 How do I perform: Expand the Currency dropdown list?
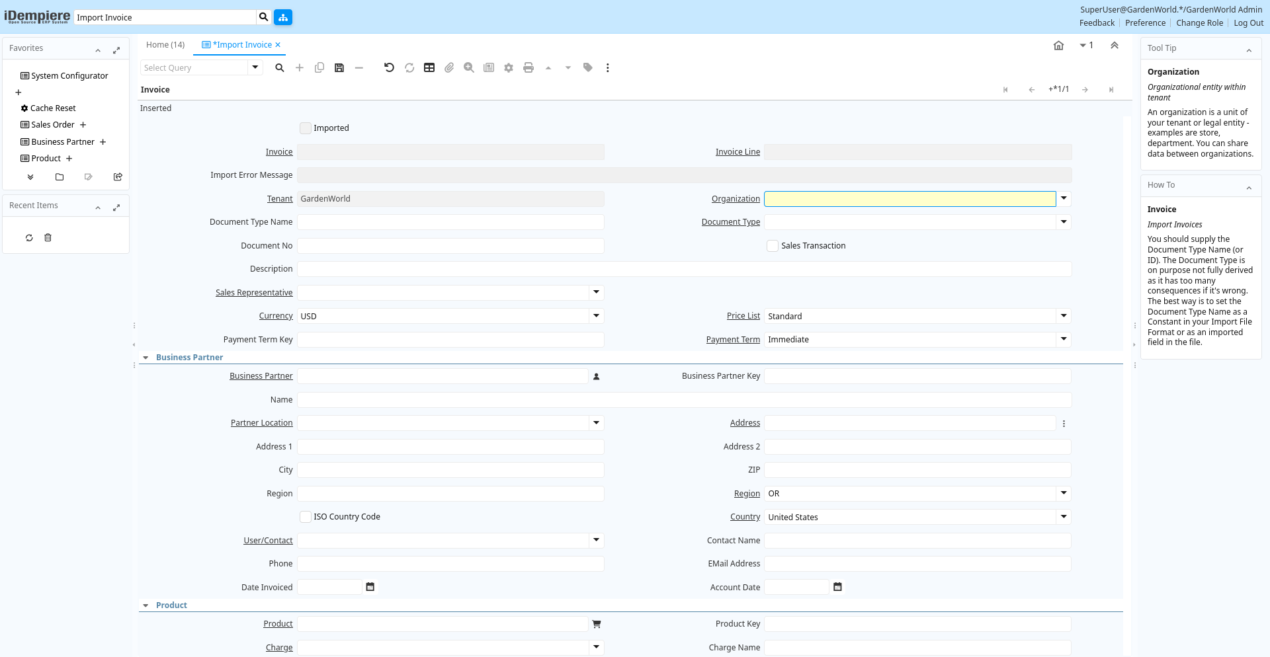[x=596, y=316]
